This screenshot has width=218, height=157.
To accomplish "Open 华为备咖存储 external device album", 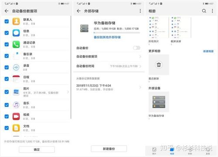I will (x=159, y=102).
